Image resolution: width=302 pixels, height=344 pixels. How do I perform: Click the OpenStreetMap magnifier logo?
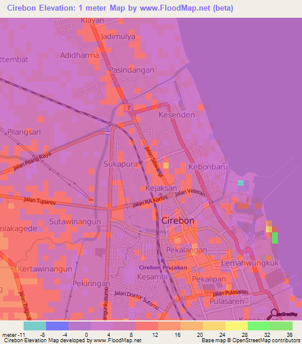pyautogui.click(x=281, y=314)
